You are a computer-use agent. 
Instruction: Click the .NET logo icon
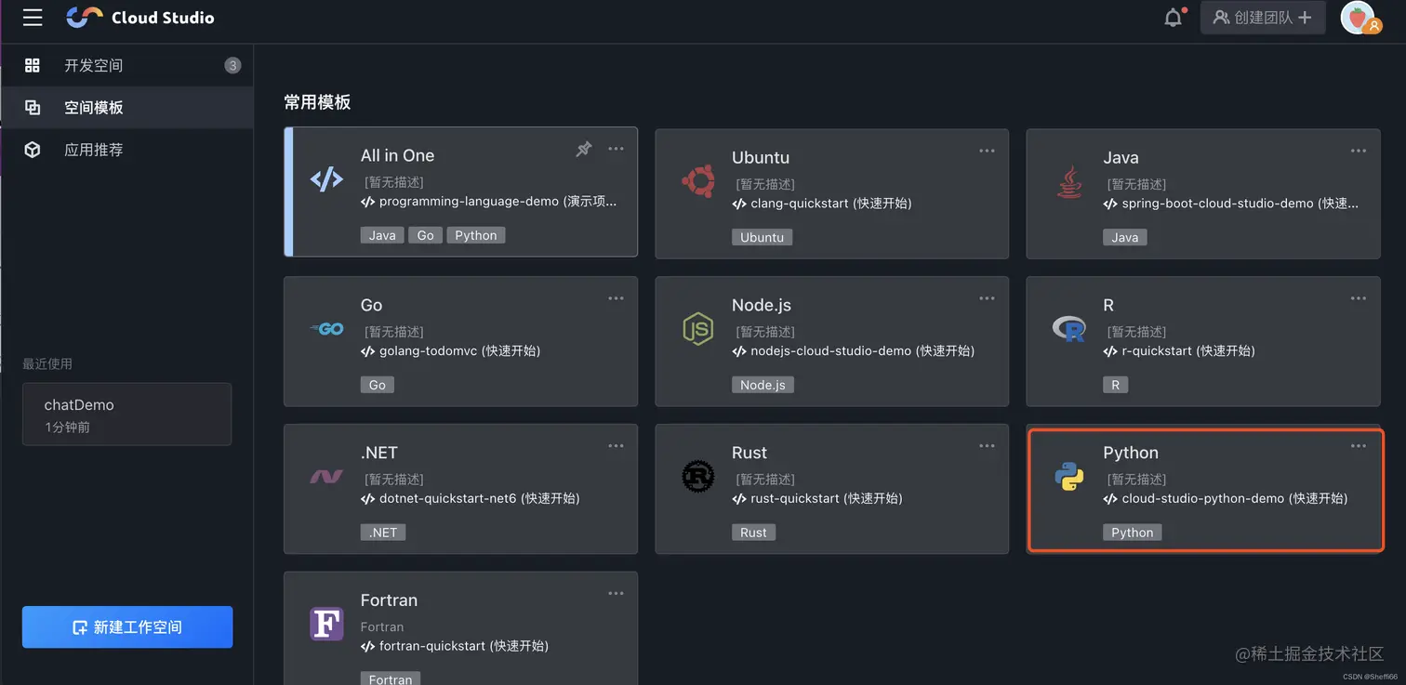click(x=326, y=477)
